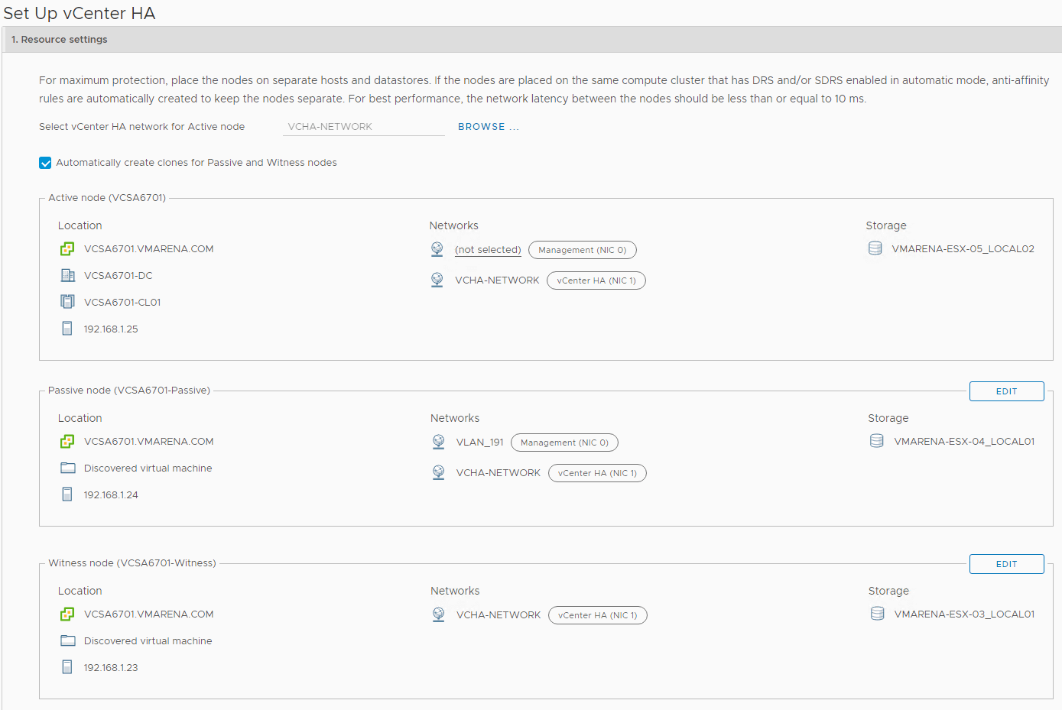Click the 192.168.1.25 host address
This screenshot has height=710, width=1062.
pyautogui.click(x=111, y=329)
